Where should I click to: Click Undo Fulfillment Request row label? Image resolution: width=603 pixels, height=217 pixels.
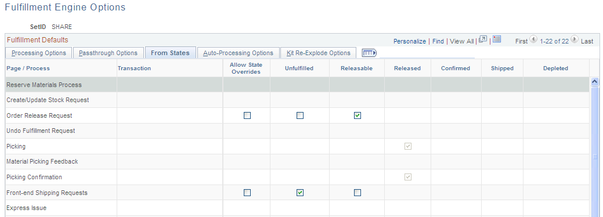tap(41, 131)
